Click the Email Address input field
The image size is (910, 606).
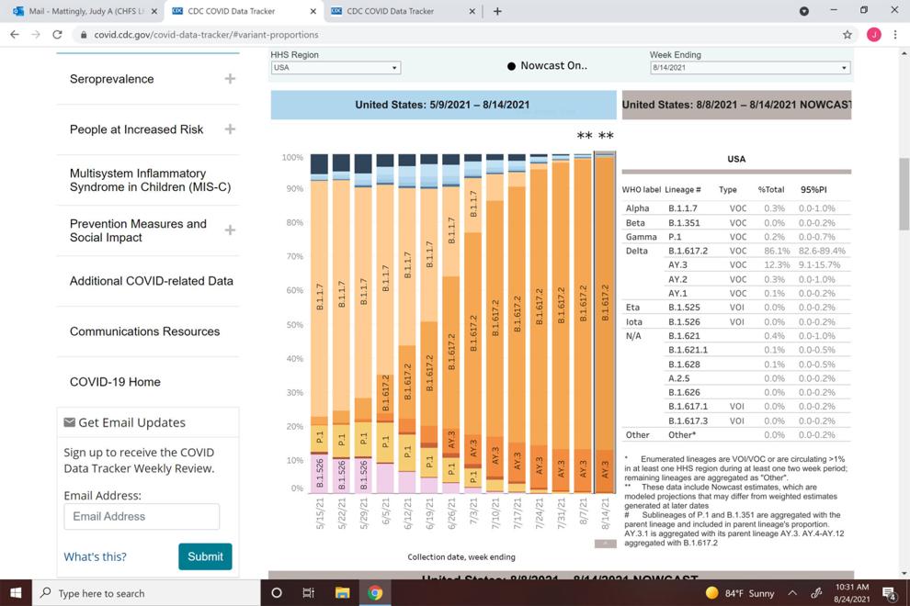(x=142, y=516)
